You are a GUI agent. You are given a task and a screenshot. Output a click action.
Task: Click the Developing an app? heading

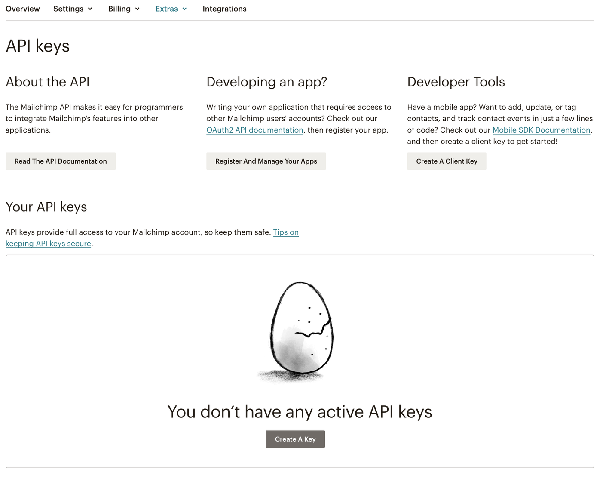pyautogui.click(x=266, y=82)
